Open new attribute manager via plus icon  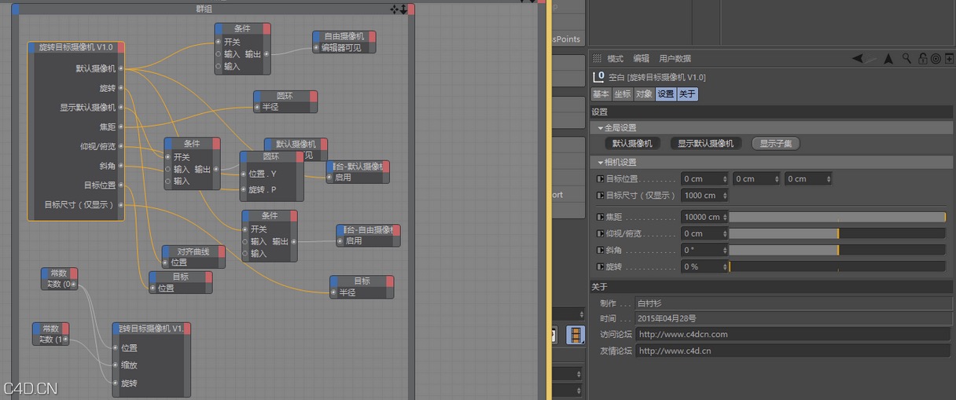click(x=949, y=58)
